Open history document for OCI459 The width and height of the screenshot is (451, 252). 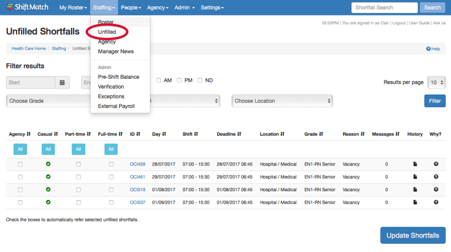pos(415,164)
